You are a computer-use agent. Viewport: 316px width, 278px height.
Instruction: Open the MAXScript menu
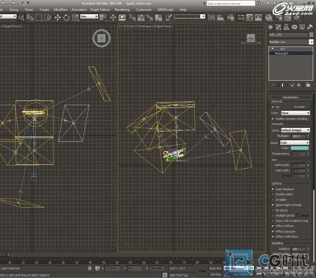165,10
